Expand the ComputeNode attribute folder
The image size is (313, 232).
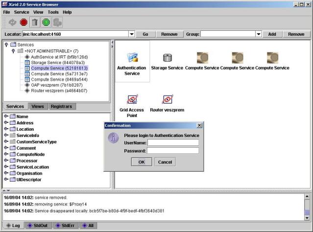[6, 154]
